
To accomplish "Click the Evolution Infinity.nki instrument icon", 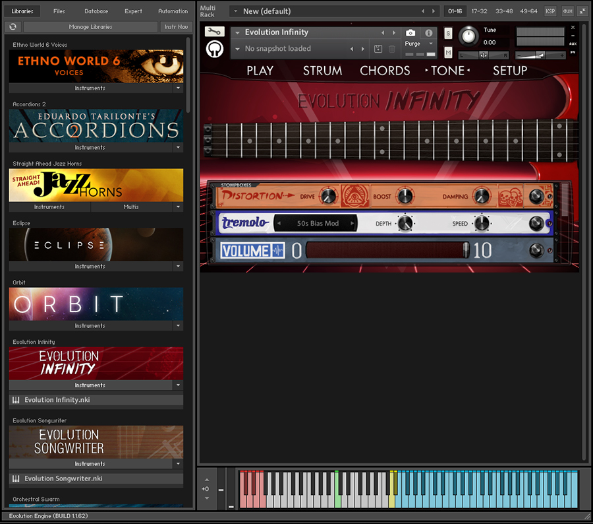I will coord(16,400).
